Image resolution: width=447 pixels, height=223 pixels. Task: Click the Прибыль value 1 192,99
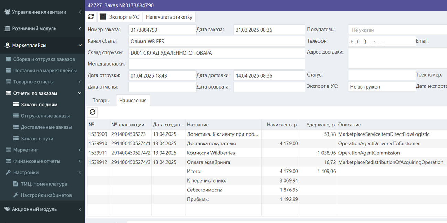click(x=289, y=199)
